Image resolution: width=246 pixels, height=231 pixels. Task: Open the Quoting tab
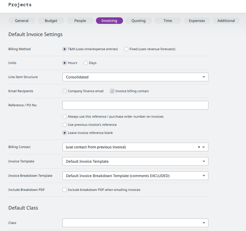pos(138,21)
